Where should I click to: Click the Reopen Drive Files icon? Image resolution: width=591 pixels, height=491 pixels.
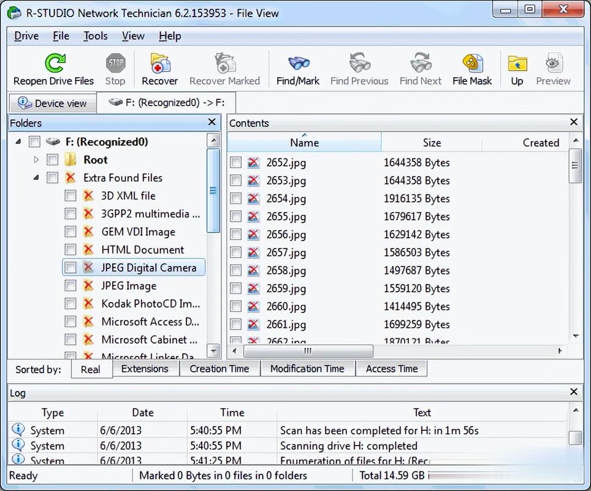pyautogui.click(x=55, y=63)
